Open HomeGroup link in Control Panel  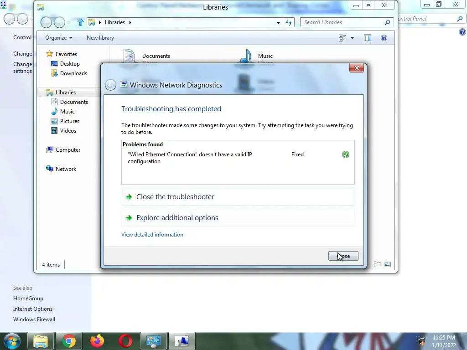click(x=28, y=298)
